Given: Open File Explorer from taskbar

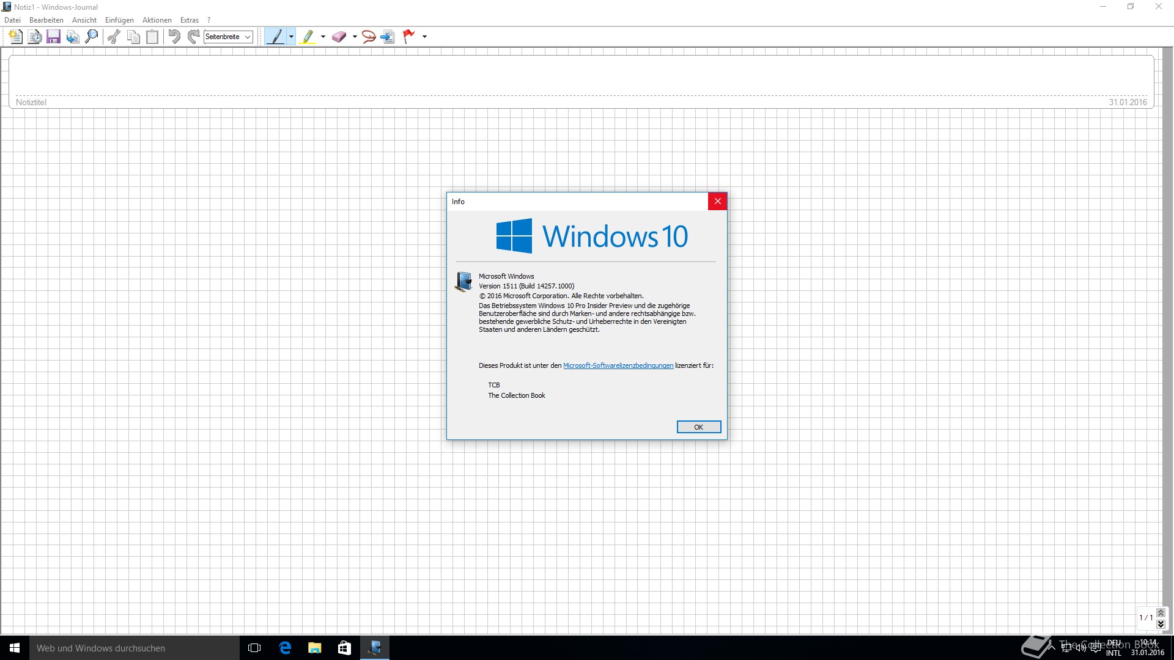Looking at the screenshot, I should [x=315, y=648].
